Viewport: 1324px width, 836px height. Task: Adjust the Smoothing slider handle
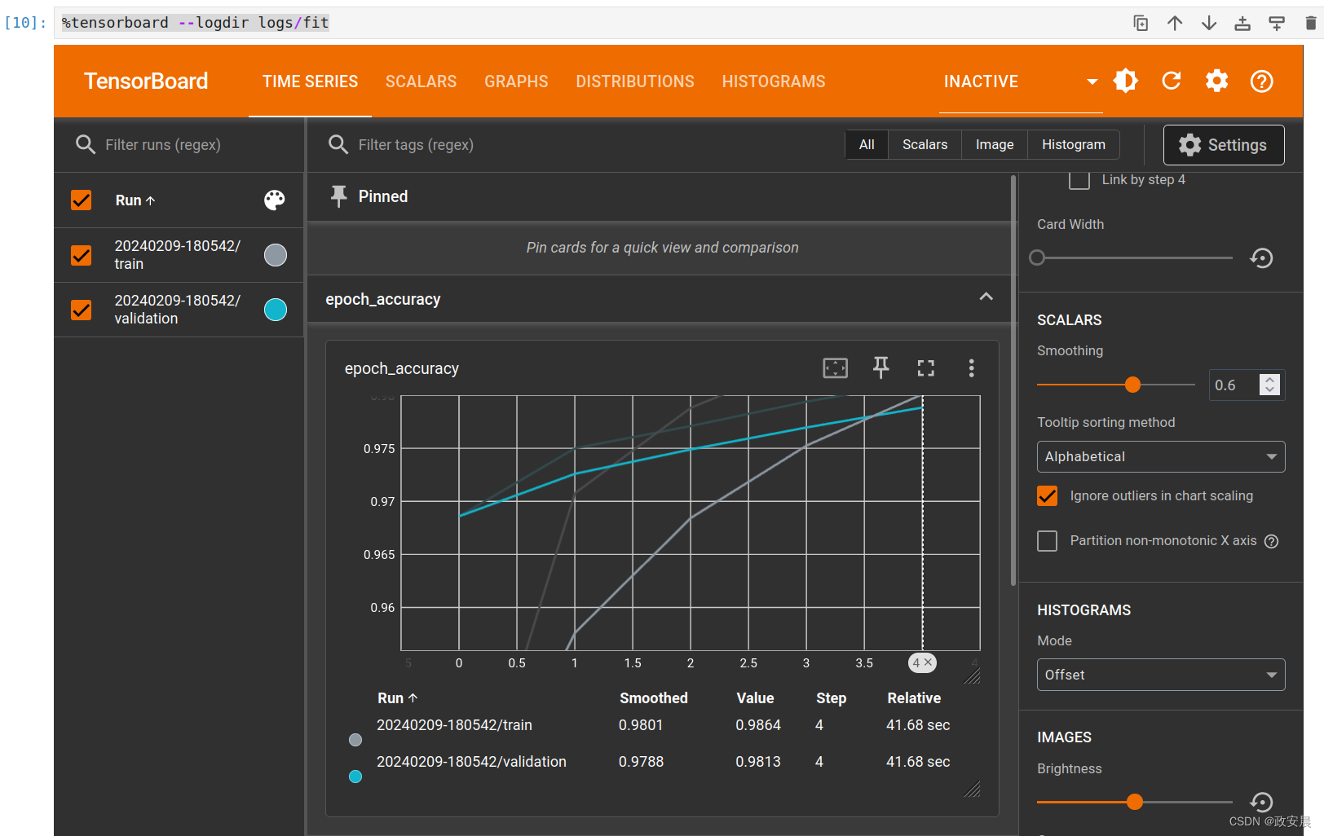(x=1132, y=385)
